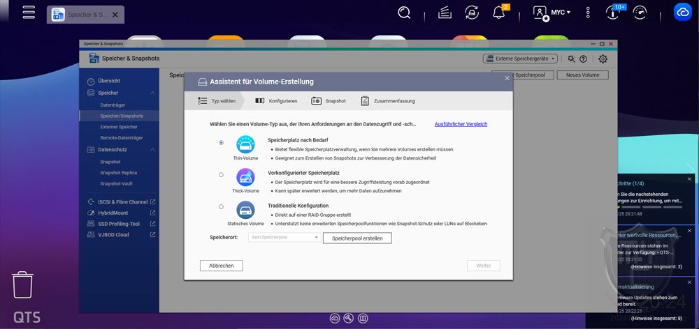The width and height of the screenshot is (699, 329).
Task: Collapse the Datenschutz sidebar section
Action: [152, 150]
